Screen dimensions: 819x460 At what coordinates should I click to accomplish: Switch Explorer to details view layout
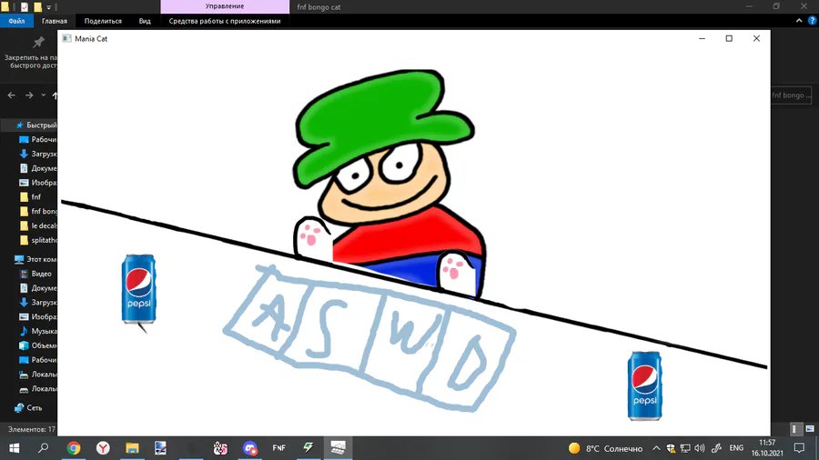tap(795, 429)
